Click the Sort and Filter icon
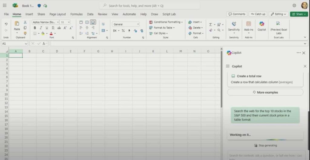This screenshot has height=160, width=310. point(219,25)
